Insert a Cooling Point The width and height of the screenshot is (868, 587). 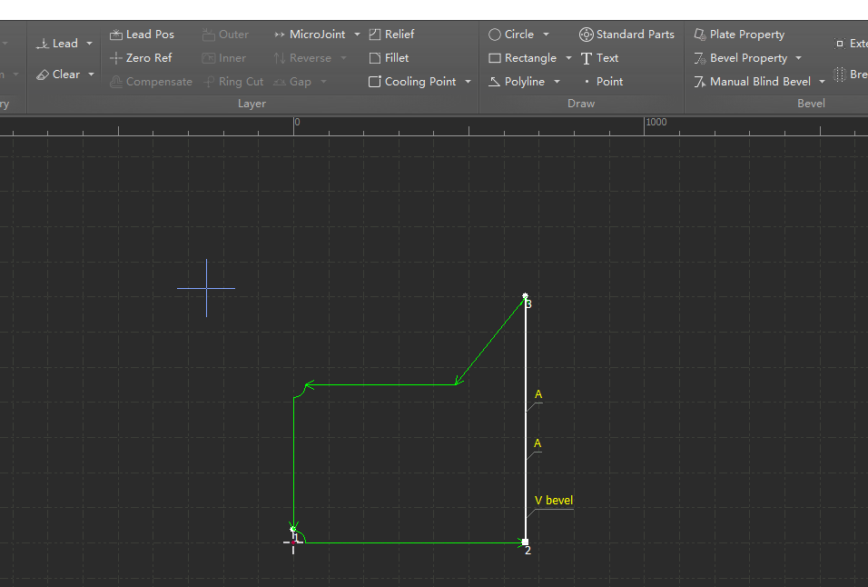pos(412,82)
